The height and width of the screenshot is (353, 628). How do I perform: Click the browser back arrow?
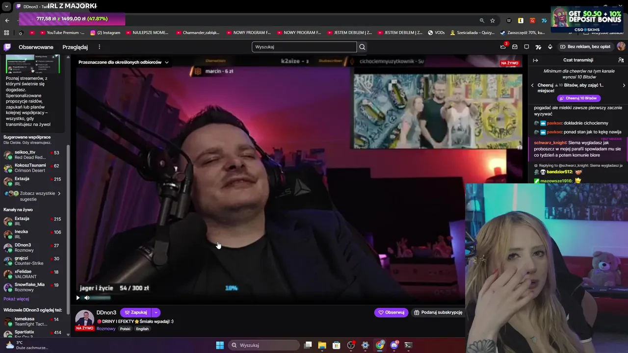(7, 20)
